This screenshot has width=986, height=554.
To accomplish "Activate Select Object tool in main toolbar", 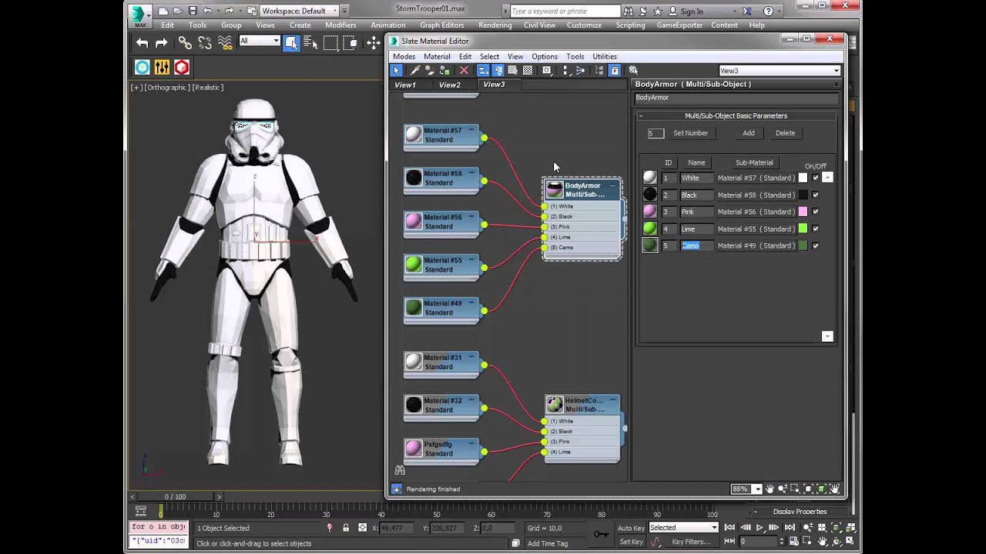I will tap(291, 43).
